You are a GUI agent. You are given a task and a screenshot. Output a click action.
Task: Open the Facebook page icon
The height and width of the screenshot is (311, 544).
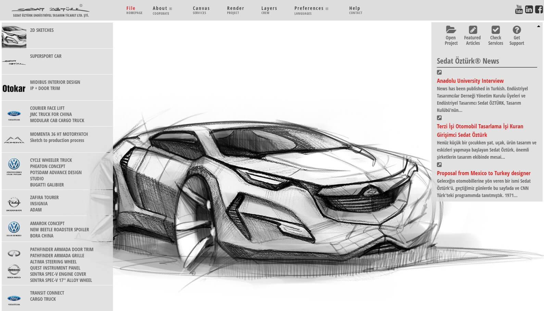[x=539, y=9]
